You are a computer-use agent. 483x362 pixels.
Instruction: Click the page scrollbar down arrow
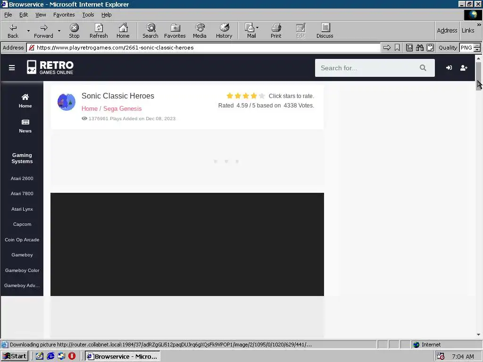pos(478,335)
